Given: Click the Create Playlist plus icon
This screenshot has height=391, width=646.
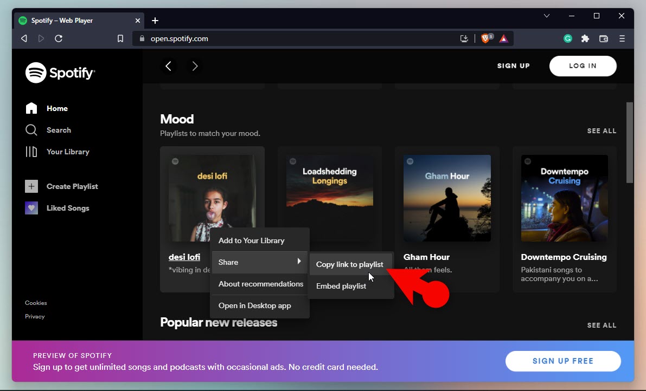Looking at the screenshot, I should (x=31, y=186).
